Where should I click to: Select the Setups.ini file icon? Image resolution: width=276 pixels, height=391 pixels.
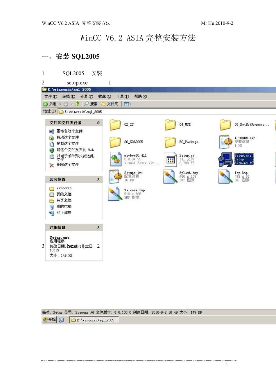115,176
